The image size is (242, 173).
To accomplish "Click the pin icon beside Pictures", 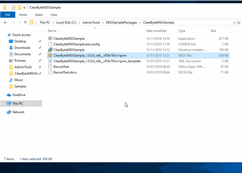I will [x=40, y=61].
